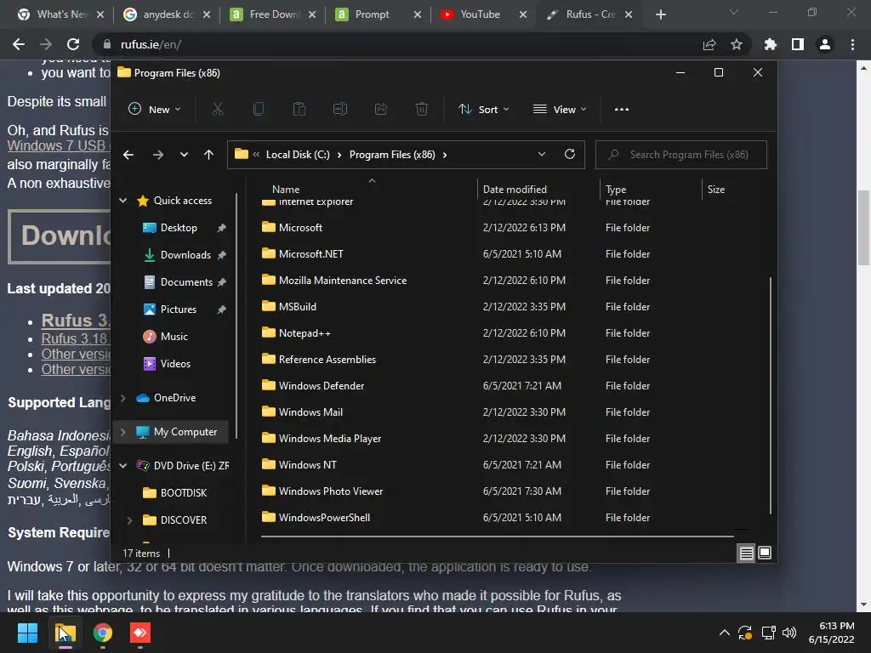This screenshot has height=653, width=871.
Task: Expand chevron after Program Files (x86) breadcrumb
Action: pos(445,155)
